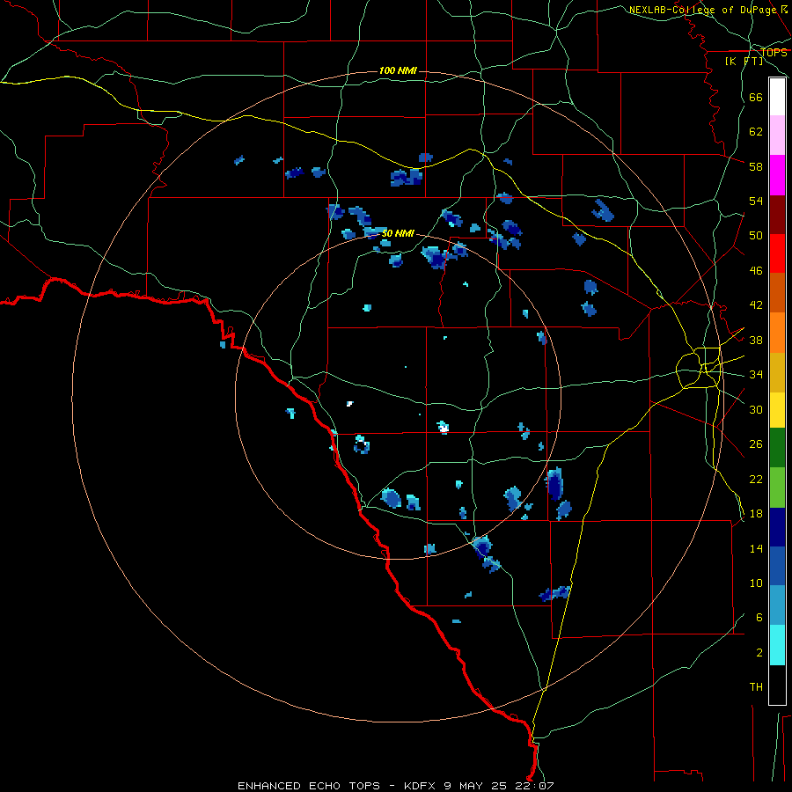Screen dimensions: 792x792
Task: Pick the light green scale segment
Action: [777, 488]
